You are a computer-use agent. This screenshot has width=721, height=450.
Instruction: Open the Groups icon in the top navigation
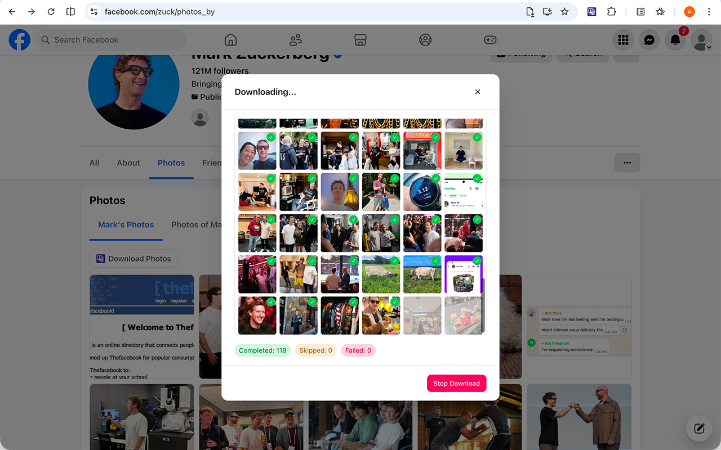tap(425, 40)
